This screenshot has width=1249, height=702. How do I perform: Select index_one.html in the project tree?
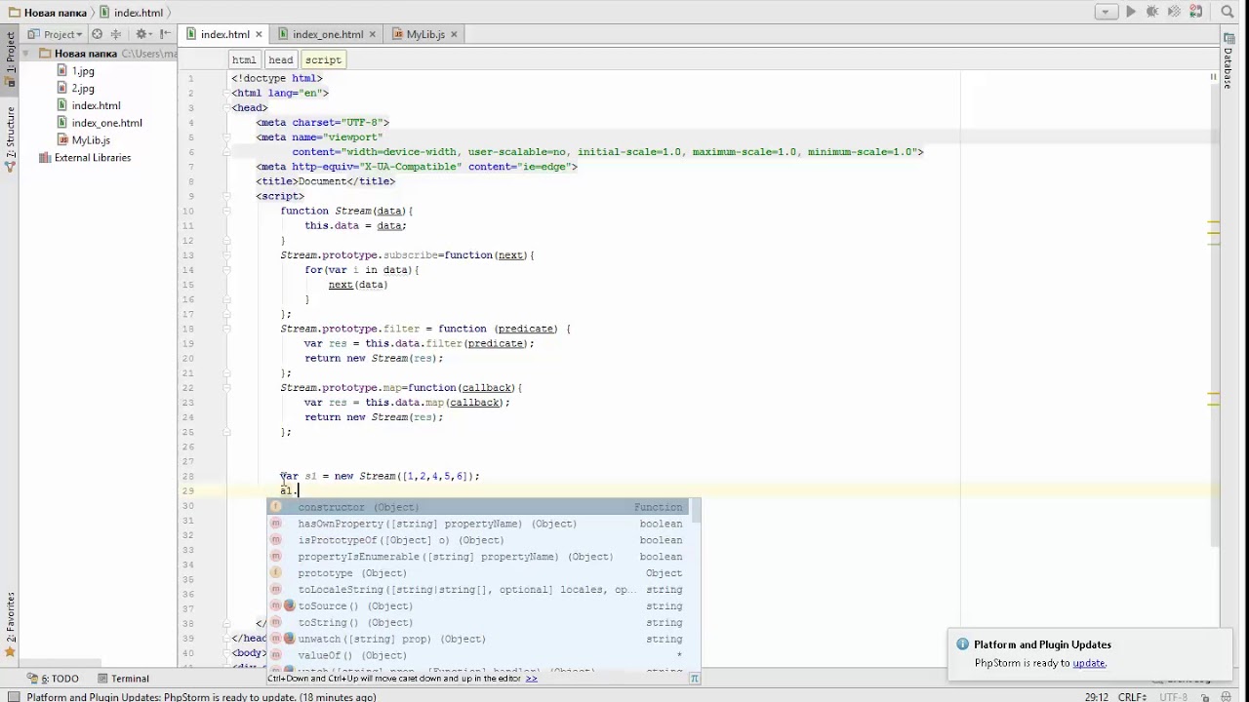[x=106, y=123]
